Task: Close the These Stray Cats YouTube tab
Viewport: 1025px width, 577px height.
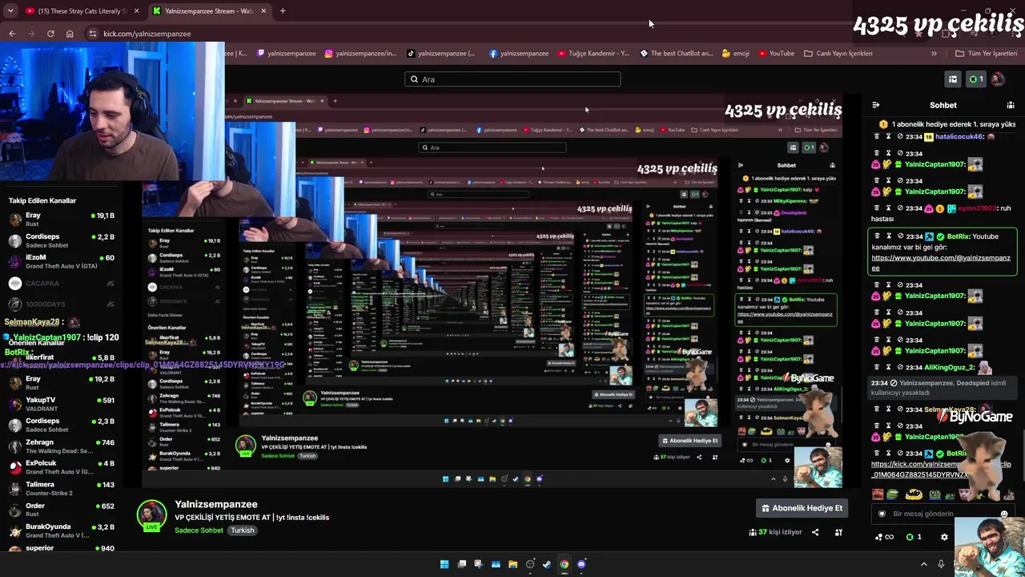Action: pos(137,11)
